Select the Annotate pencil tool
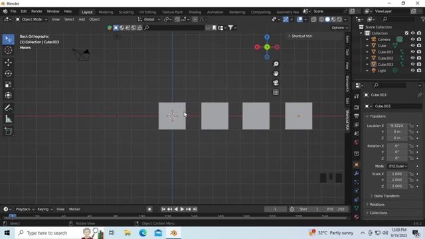 8,108
